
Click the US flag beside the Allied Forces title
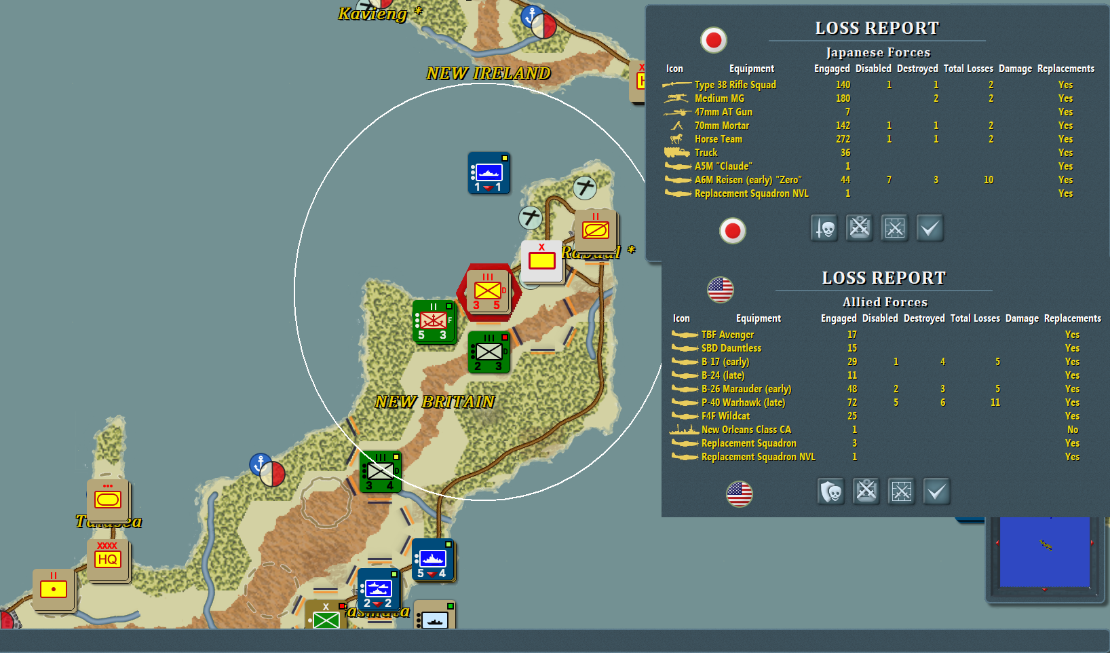[721, 290]
